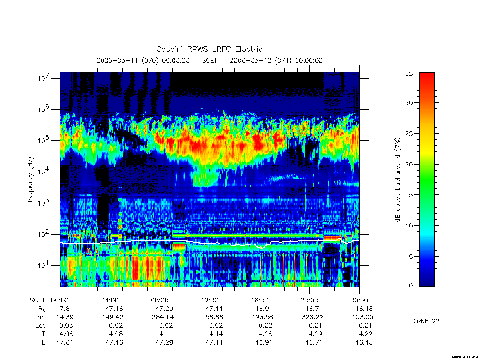Click the 20:00 SCET time tick label
The image size is (479, 359).
(x=310, y=300)
